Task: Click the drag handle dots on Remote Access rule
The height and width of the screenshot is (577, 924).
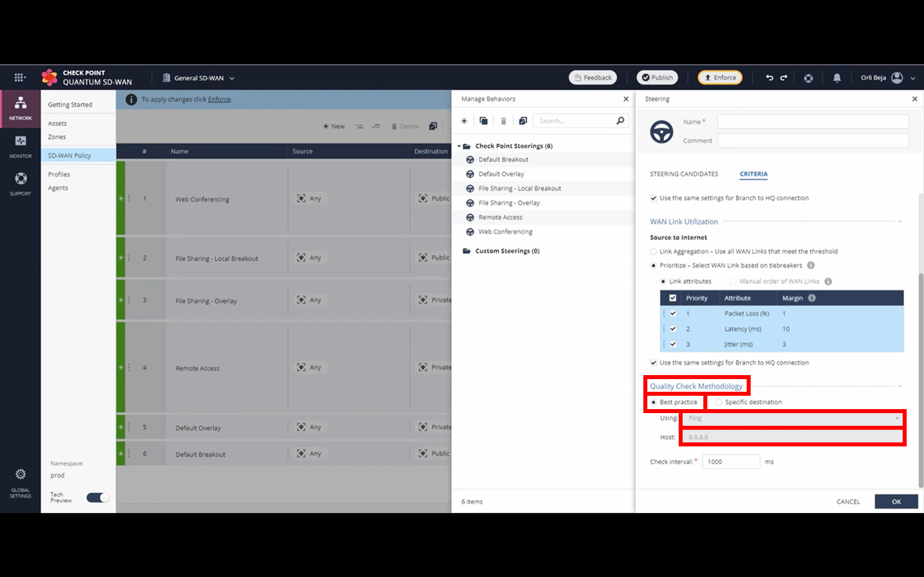Action: click(129, 367)
